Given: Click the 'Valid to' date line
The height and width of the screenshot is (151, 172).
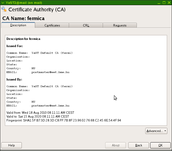Looking at the screenshot, I should pos(38,117).
